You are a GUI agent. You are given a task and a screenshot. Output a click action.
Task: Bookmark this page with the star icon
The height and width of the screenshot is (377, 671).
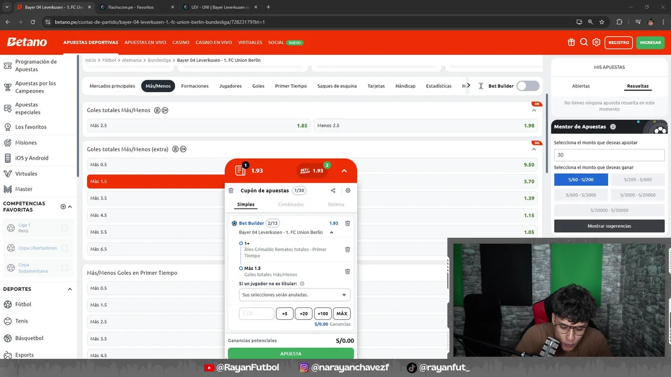[x=602, y=22]
